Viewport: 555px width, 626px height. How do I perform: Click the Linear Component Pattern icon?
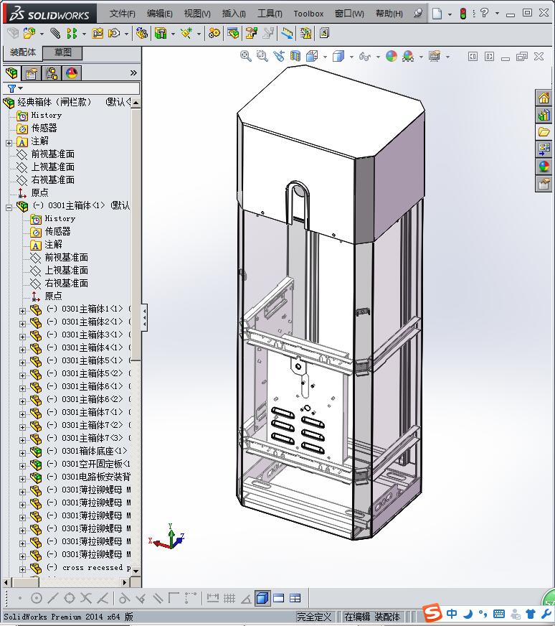tap(72, 33)
